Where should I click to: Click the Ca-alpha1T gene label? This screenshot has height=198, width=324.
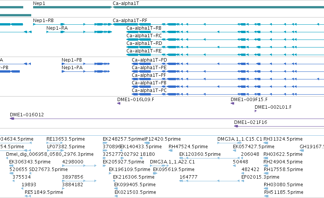tap(126, 3)
